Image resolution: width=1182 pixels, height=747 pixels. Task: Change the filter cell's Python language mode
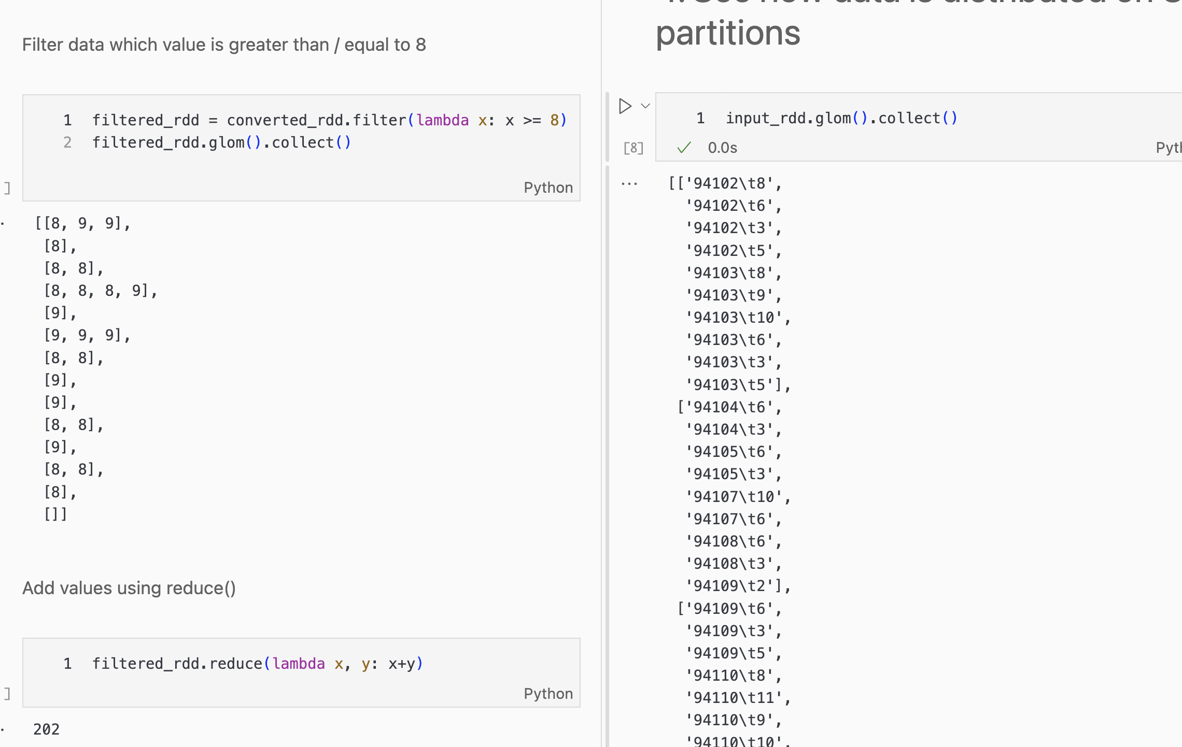tap(548, 188)
